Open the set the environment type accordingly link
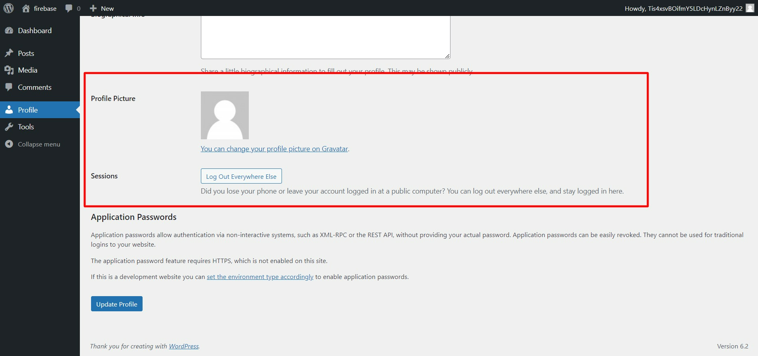Viewport: 758px width, 356px height. 260,277
